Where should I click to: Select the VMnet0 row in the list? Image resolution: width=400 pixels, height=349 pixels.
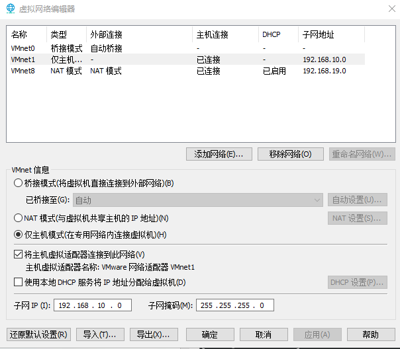pos(23,48)
